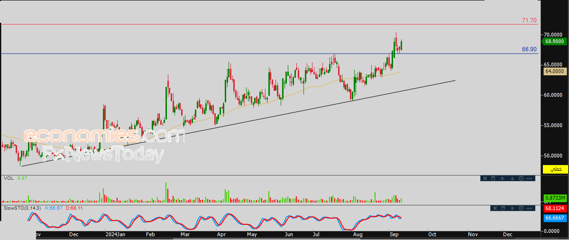569x240 pixels.
Task: Click the Jul date axis label
Action: [317, 234]
